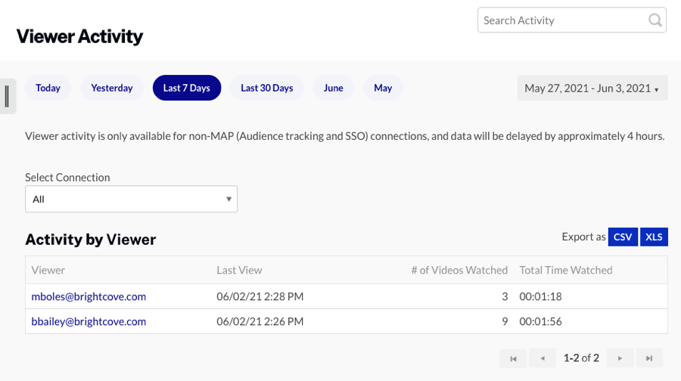Open the Select Connection dropdown
Viewport: 681px width, 381px height.
[131, 199]
